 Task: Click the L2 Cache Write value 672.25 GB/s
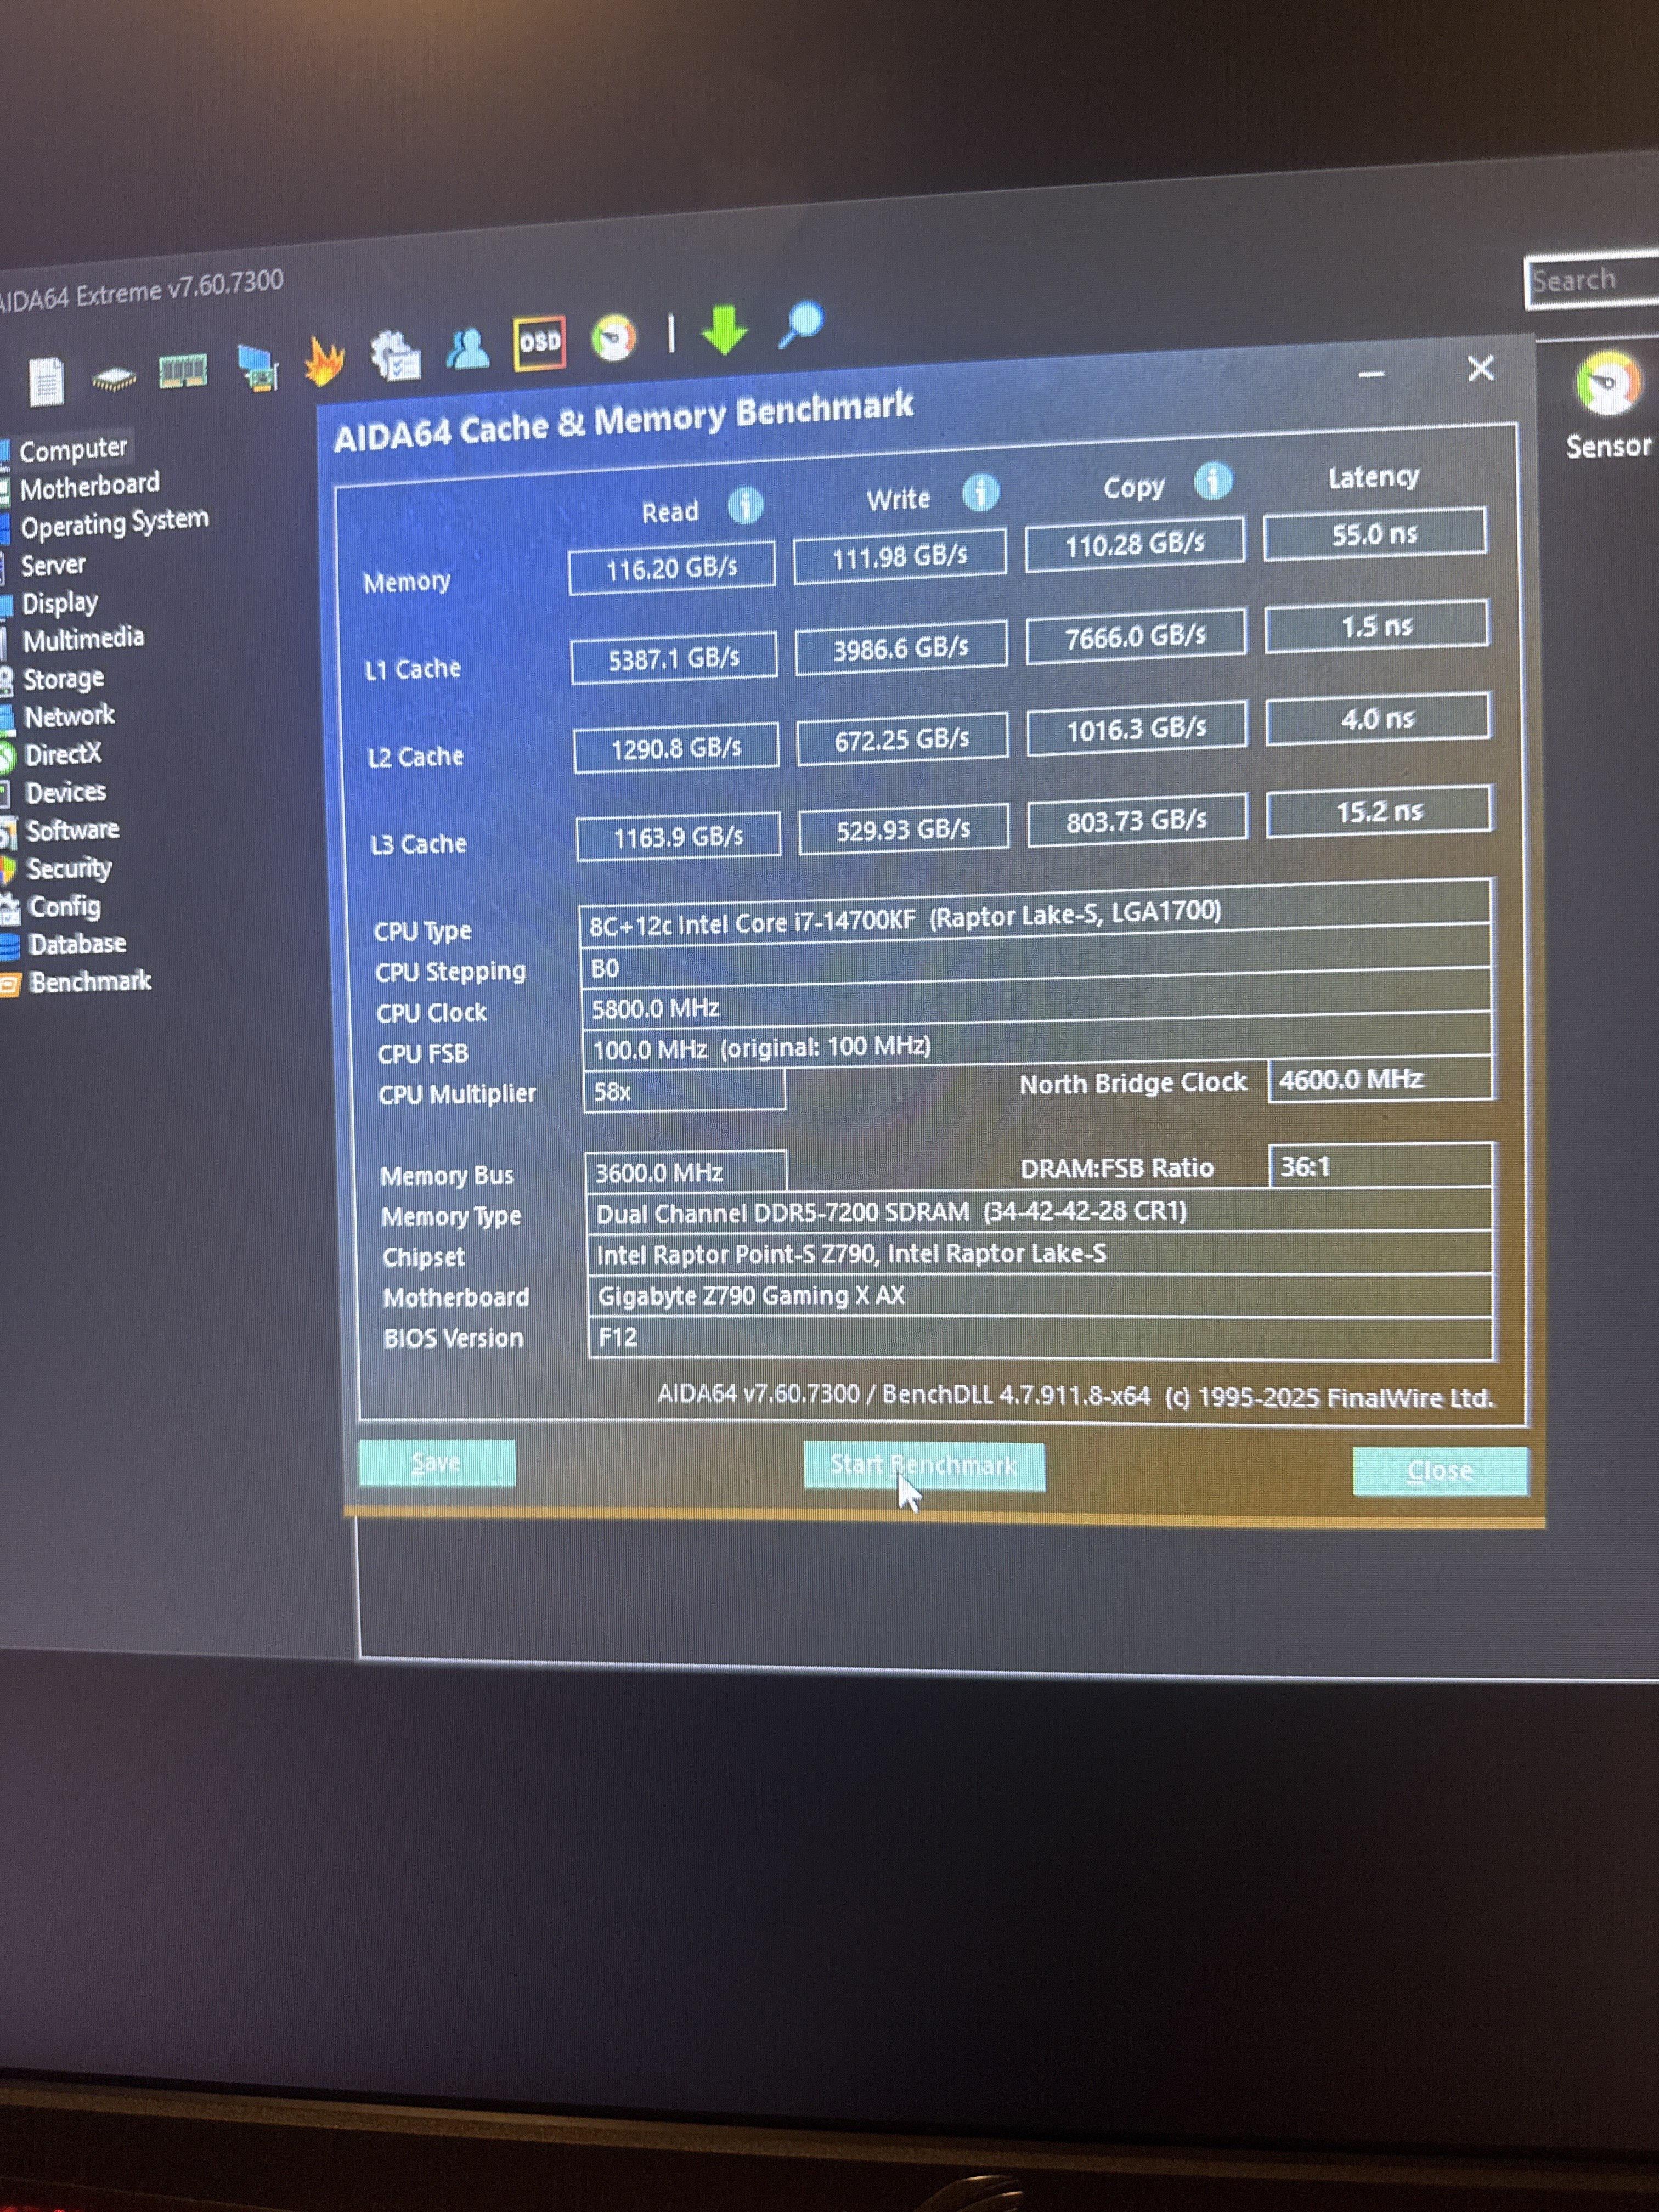click(902, 739)
